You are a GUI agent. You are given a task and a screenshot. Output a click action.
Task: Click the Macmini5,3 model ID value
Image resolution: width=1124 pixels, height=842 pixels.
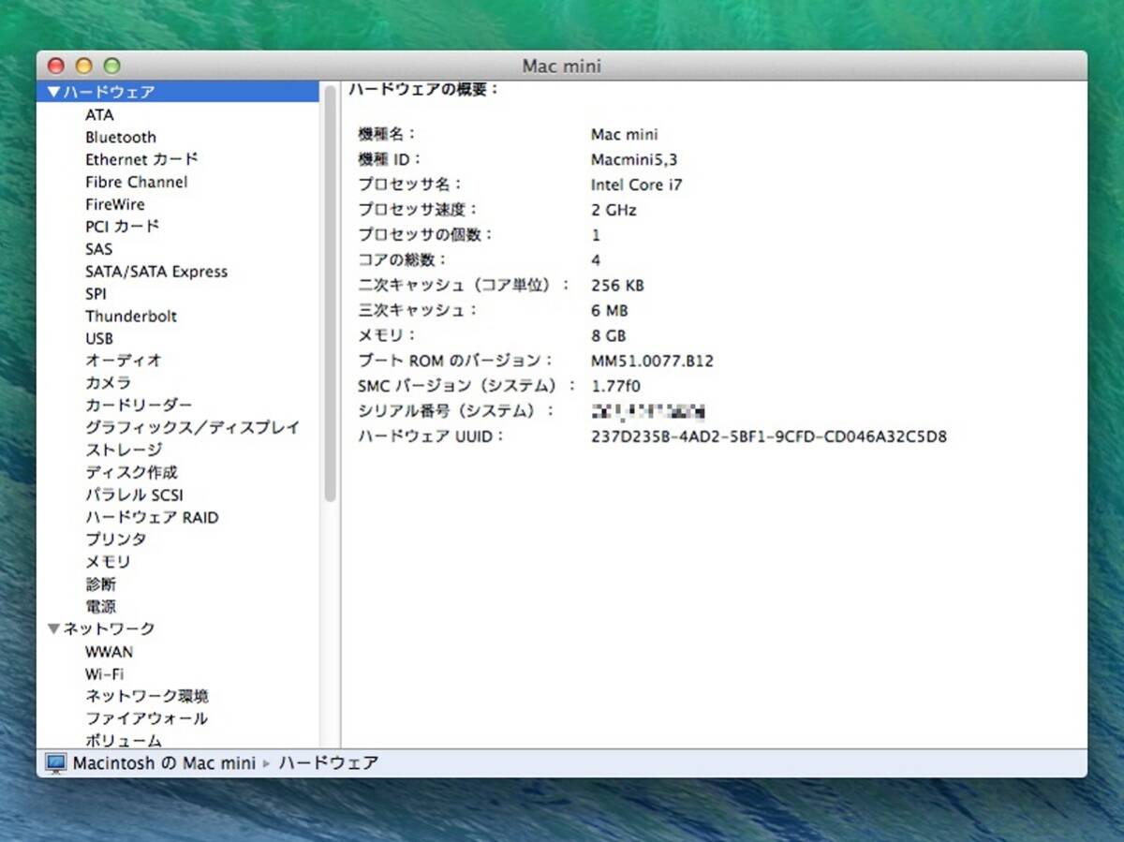634,160
